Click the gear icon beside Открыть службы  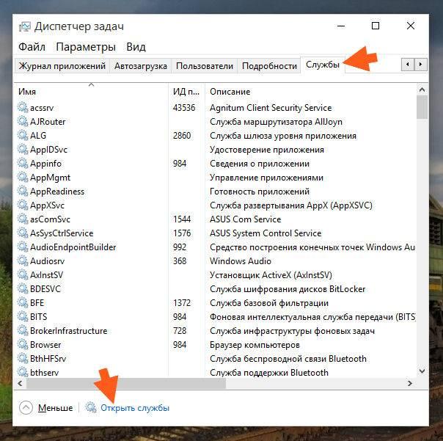tap(91, 408)
